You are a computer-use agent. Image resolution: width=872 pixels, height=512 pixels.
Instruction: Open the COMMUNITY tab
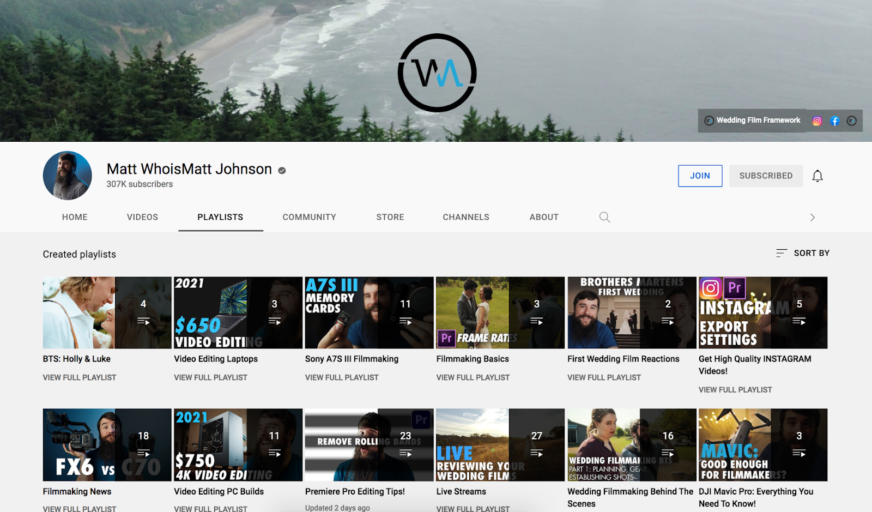click(x=309, y=217)
